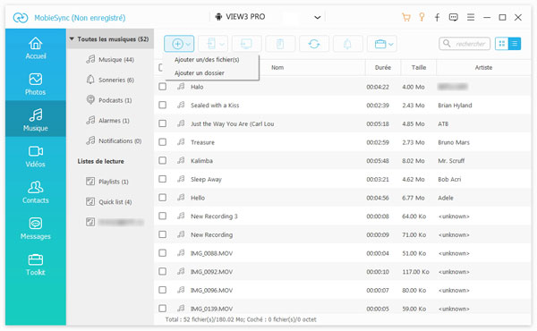Click the IMG_0092.MOV file name

[x=211, y=271]
